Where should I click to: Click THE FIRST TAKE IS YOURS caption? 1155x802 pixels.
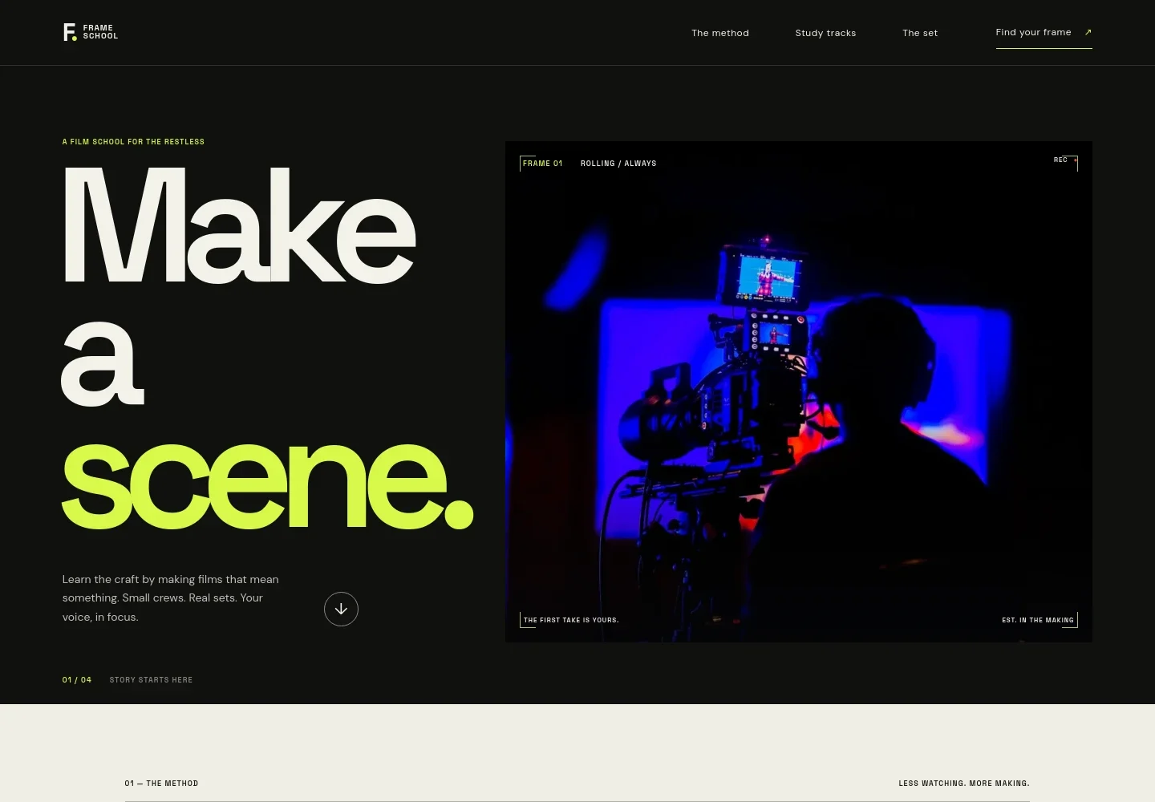[571, 620]
